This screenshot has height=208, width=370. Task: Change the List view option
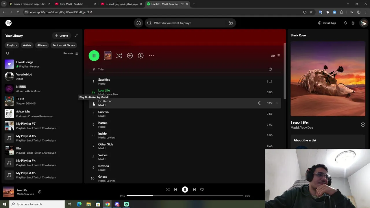pyautogui.click(x=275, y=55)
